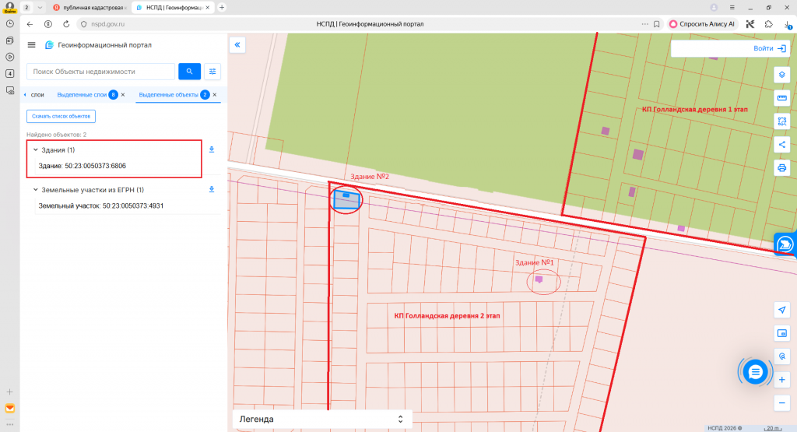Focus the Поиск Объекты недвижимости field
This screenshot has width=797, height=432.
[100, 72]
